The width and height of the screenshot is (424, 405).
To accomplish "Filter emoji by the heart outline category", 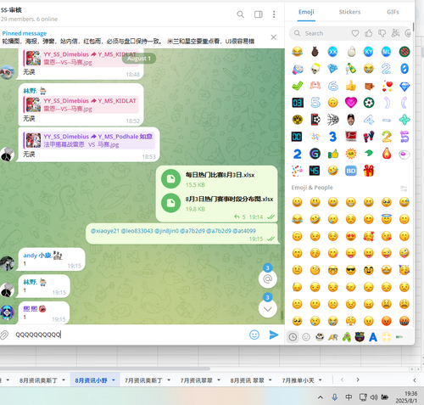I will click(355, 33).
